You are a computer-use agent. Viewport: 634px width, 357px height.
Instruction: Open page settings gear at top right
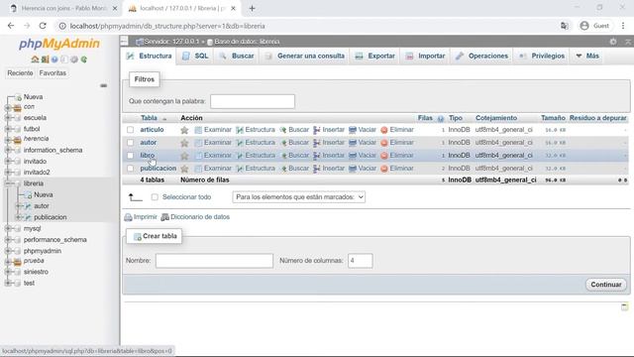click(x=613, y=42)
